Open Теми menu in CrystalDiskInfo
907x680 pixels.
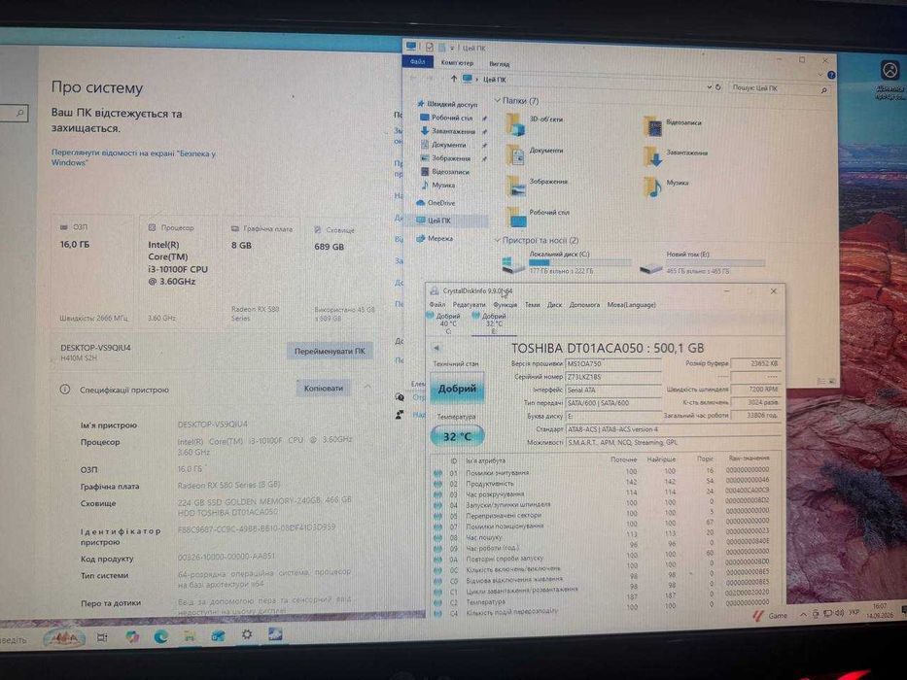point(532,304)
